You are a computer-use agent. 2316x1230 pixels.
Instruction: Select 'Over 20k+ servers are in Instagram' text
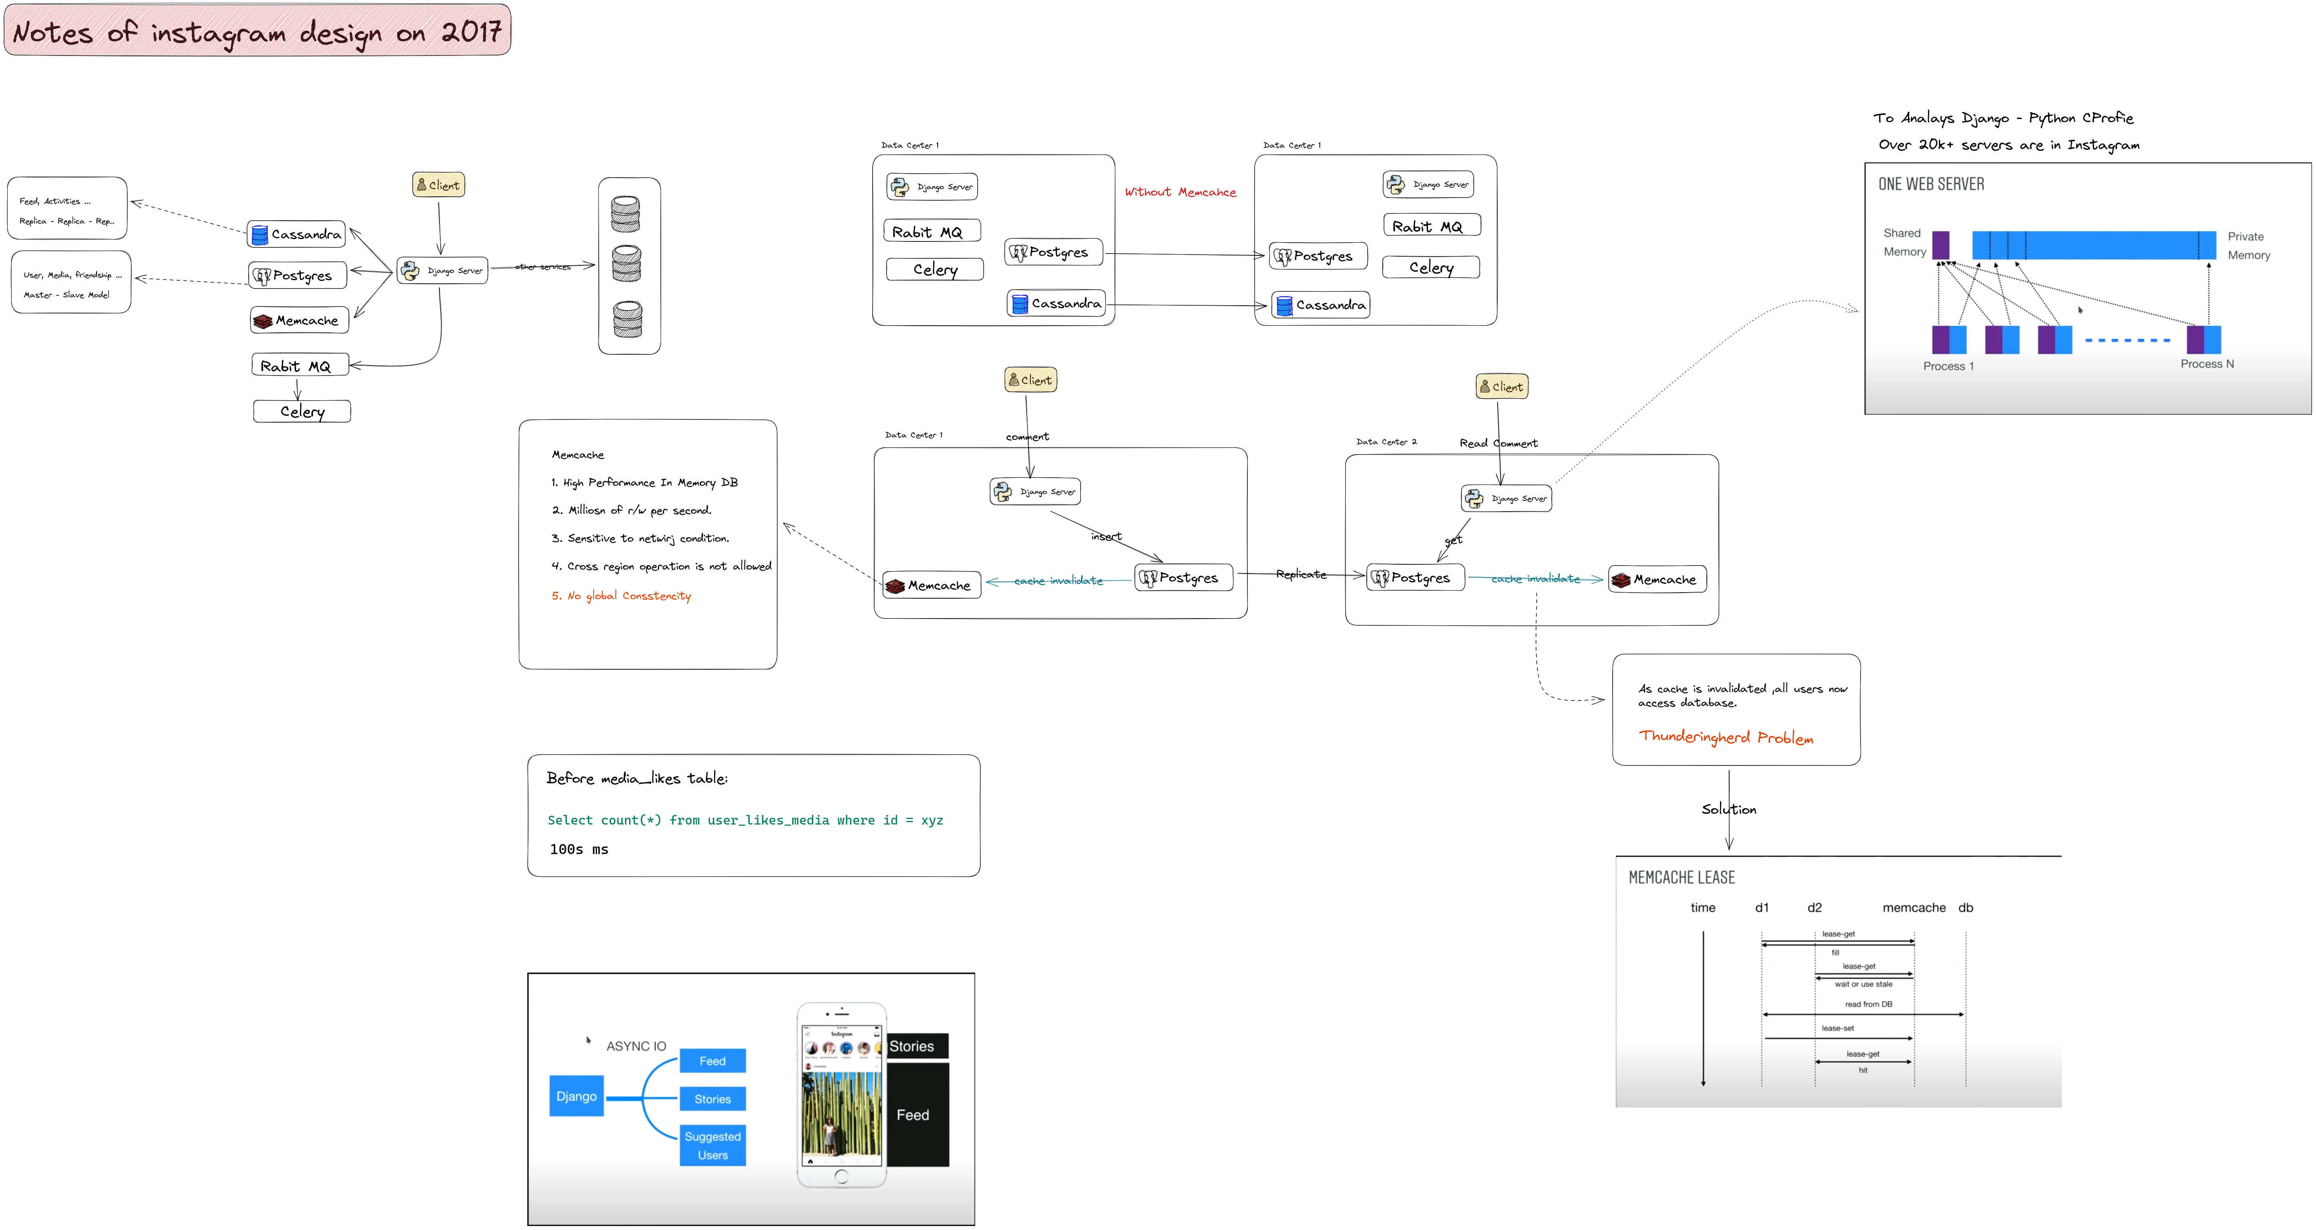click(x=2009, y=145)
